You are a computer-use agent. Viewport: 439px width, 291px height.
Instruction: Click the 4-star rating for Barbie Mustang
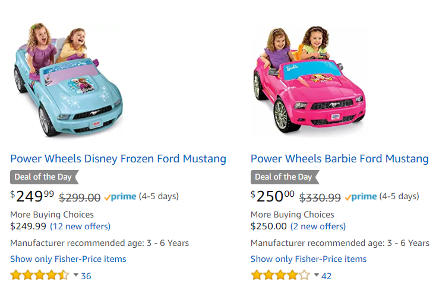(x=280, y=275)
